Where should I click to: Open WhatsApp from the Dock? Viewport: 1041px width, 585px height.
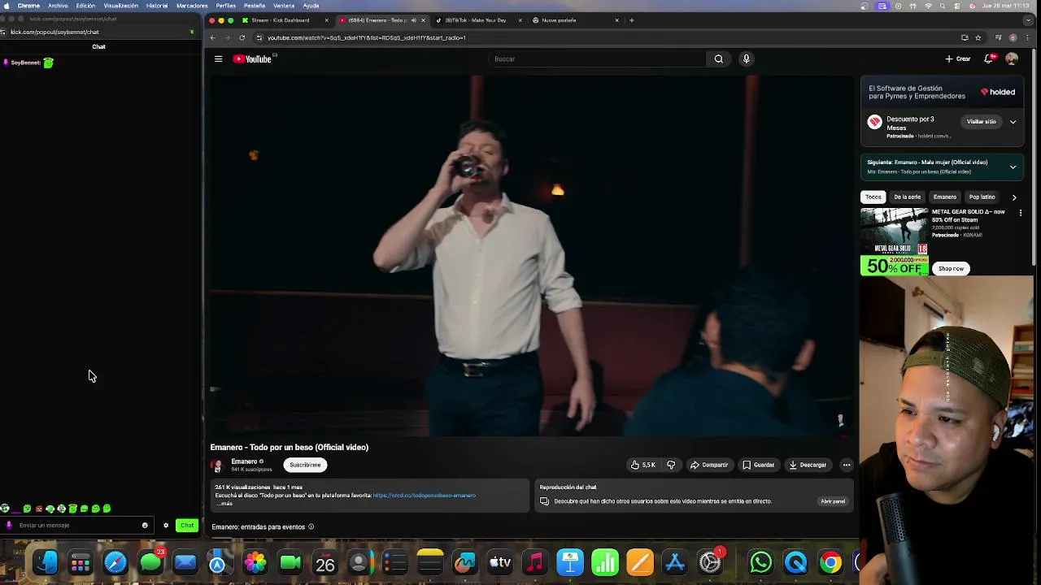click(760, 562)
